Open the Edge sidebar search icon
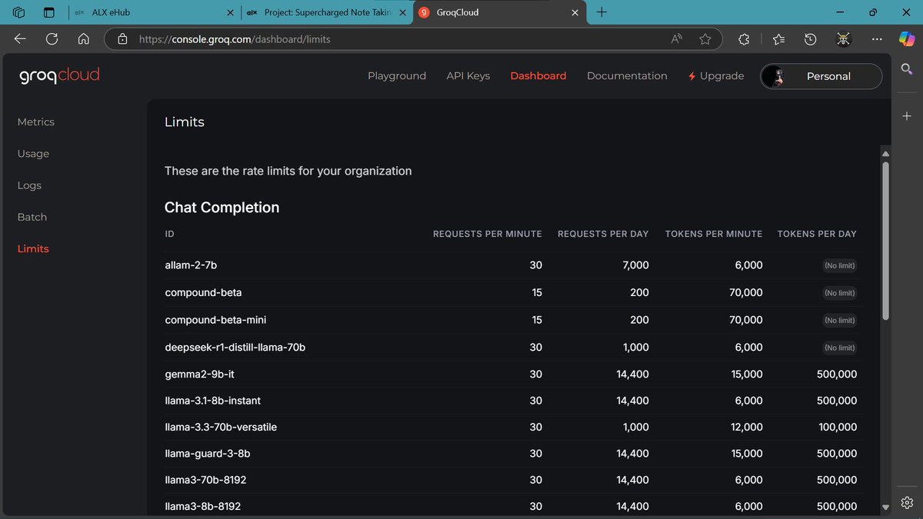 [907, 70]
